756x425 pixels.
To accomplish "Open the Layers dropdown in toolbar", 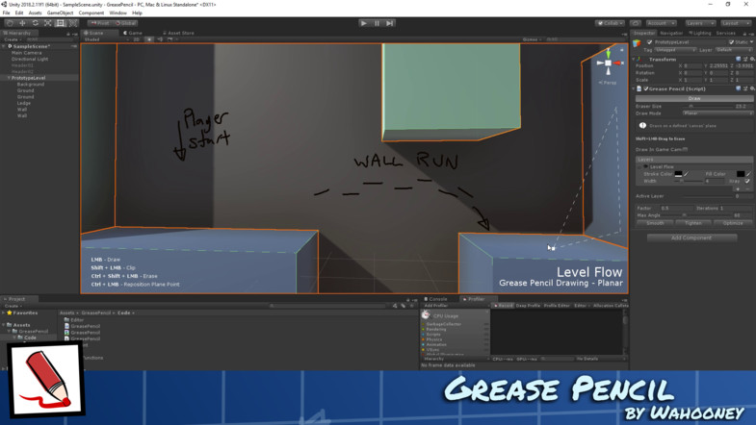I will click(700, 23).
